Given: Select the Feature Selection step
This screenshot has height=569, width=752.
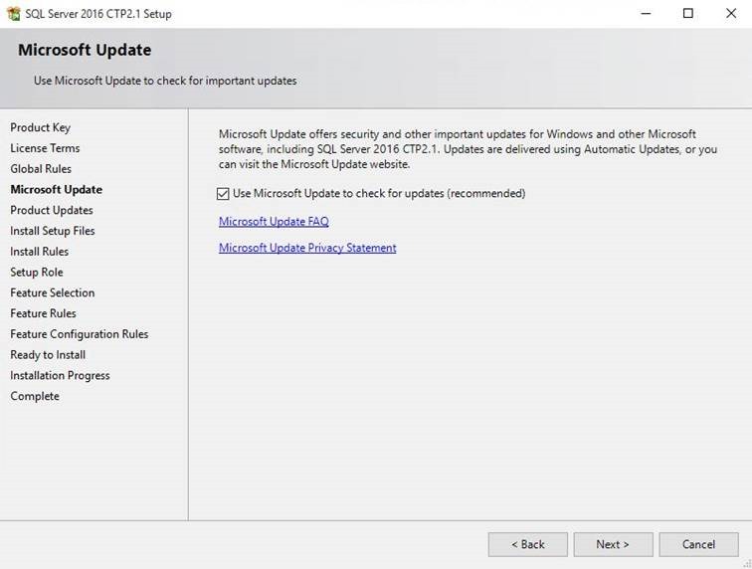Looking at the screenshot, I should [53, 292].
